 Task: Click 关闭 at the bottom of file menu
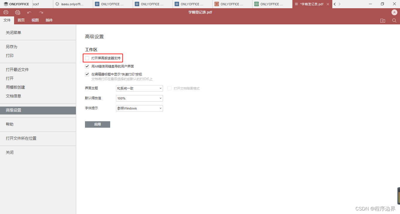[38, 152]
